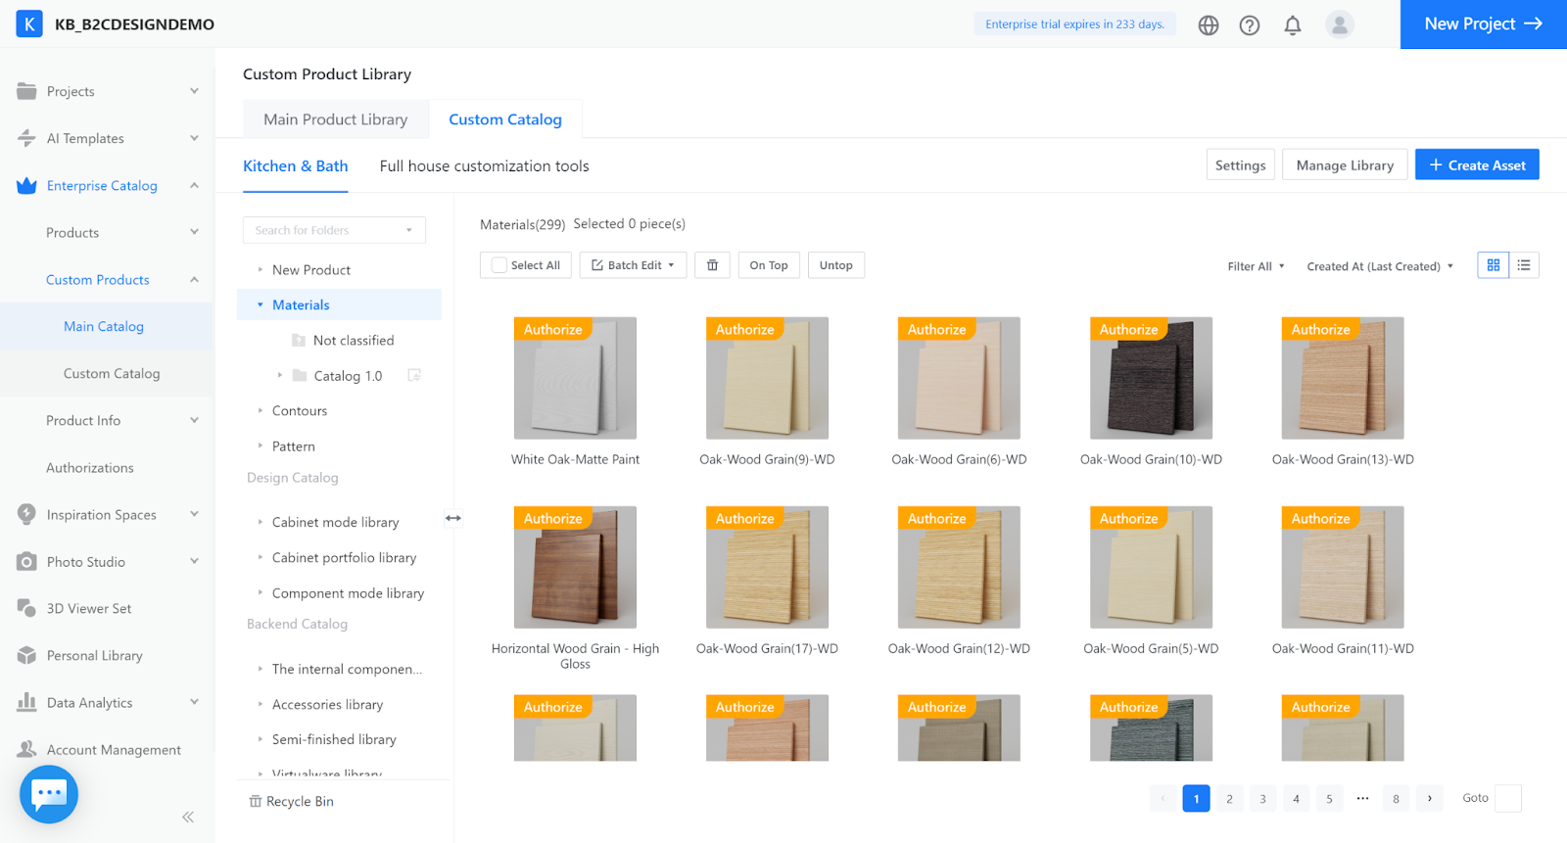The image size is (1567, 843).
Task: Open White Oak-Matte Paint material thumbnail
Action: point(575,378)
